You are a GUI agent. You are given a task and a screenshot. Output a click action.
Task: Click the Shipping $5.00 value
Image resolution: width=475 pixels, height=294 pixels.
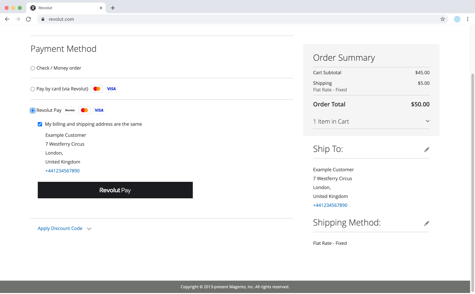click(424, 83)
